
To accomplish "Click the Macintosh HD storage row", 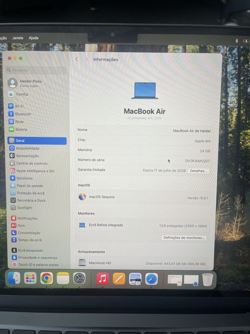I will (142, 263).
